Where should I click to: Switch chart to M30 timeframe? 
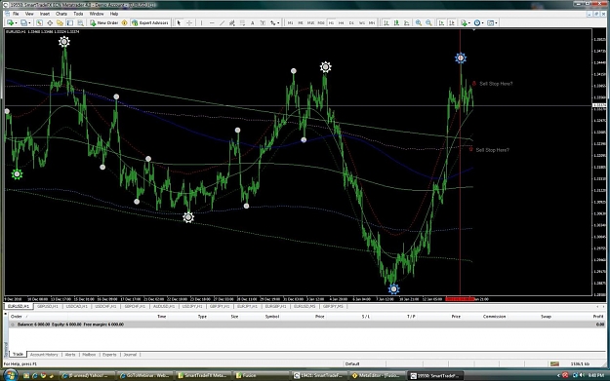(321, 23)
